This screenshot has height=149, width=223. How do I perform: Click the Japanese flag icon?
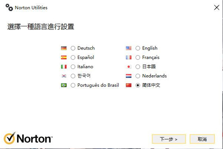pos(129,67)
